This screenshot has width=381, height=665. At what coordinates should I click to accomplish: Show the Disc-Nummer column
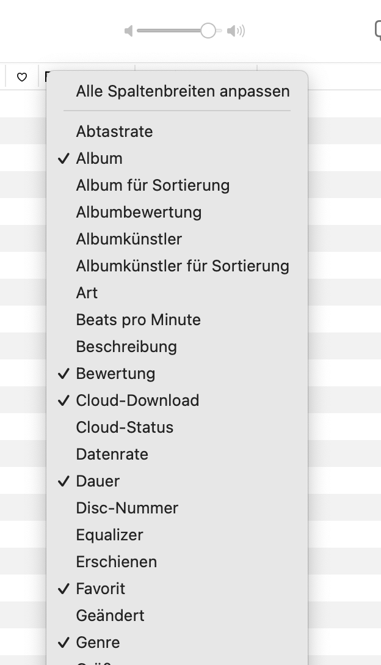[x=127, y=508]
